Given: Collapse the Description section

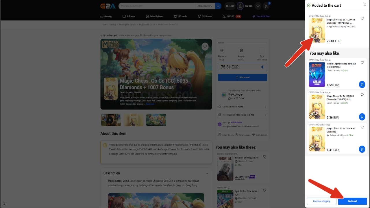Looking at the screenshot, I should click(207, 173).
